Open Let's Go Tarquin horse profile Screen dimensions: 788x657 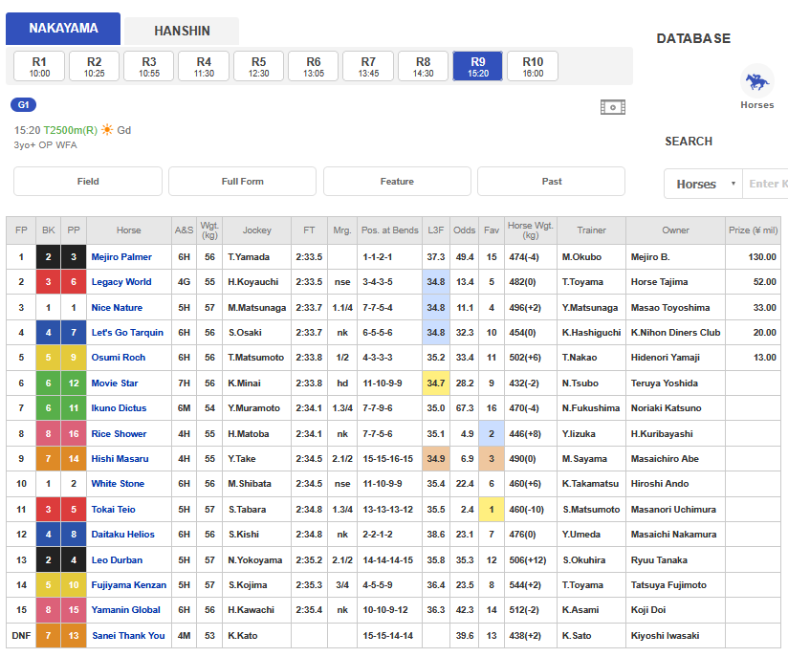tap(127, 333)
